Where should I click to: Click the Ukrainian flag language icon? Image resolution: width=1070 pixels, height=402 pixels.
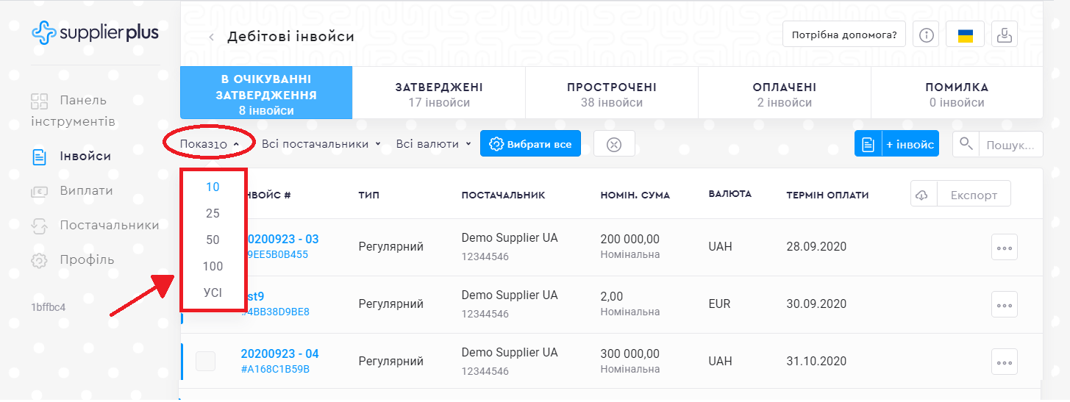[965, 35]
